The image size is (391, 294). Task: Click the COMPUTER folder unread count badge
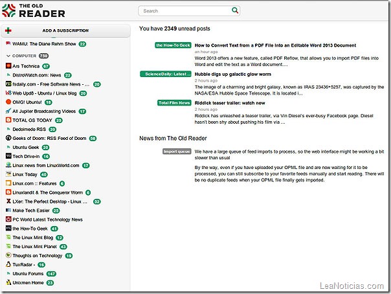(43, 56)
